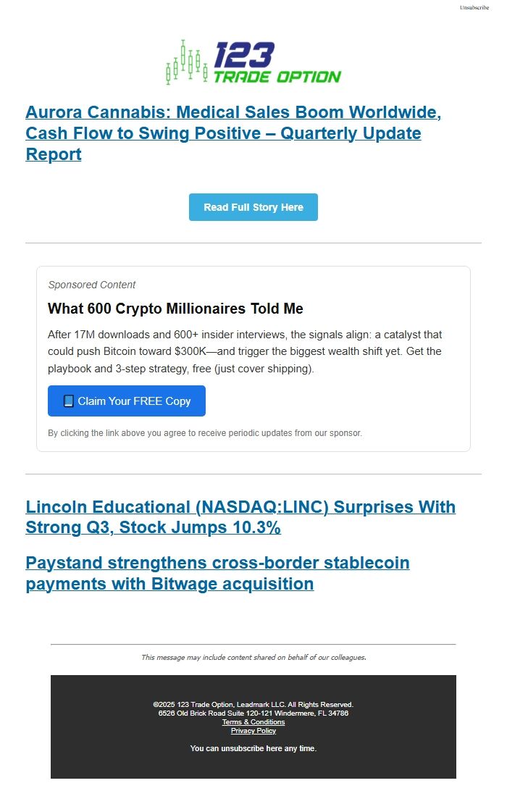
Task: Click the colleague content disclaimer line
Action: 253,657
